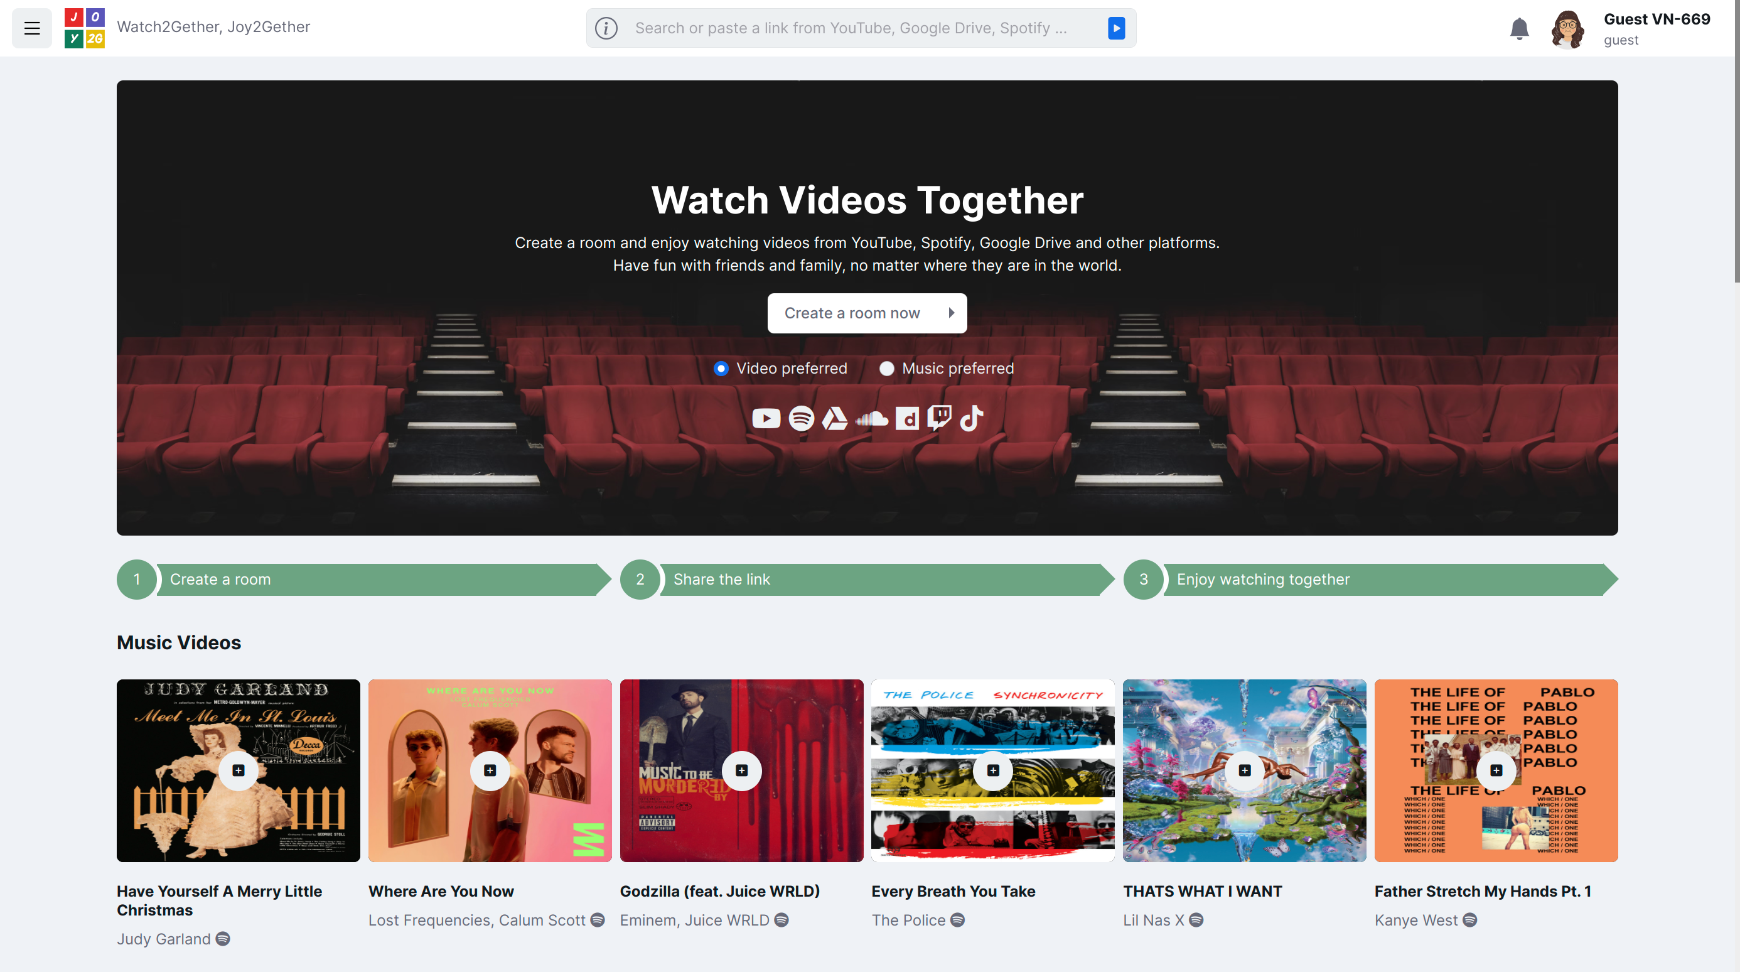Add Godzilla track with plus icon
Image resolution: width=1740 pixels, height=972 pixels.
tap(742, 770)
